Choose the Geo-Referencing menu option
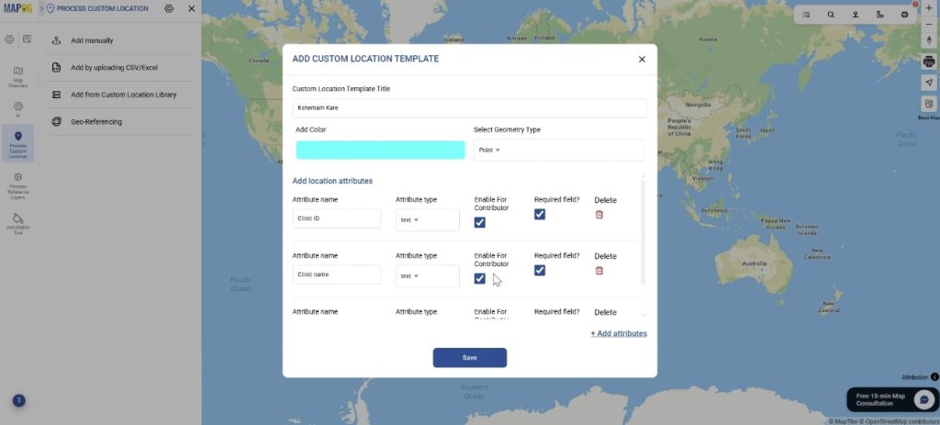The width and height of the screenshot is (940, 425). pos(96,121)
